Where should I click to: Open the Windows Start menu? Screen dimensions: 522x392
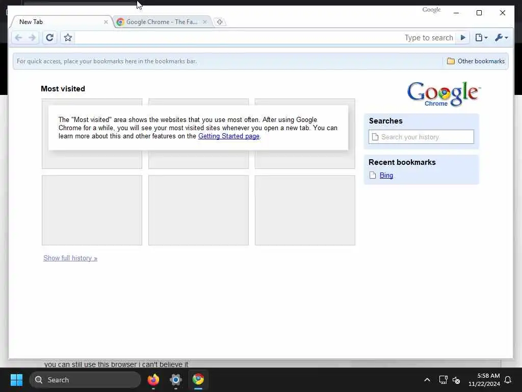[16, 380]
